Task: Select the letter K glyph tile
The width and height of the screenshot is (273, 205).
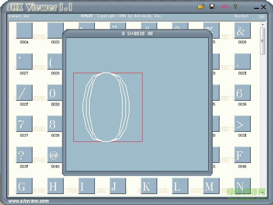Action: [149, 186]
